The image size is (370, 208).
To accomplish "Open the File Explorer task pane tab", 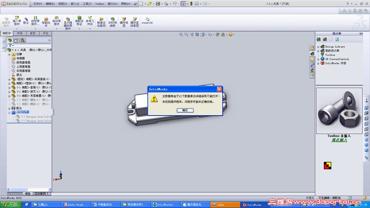I will click(x=312, y=59).
